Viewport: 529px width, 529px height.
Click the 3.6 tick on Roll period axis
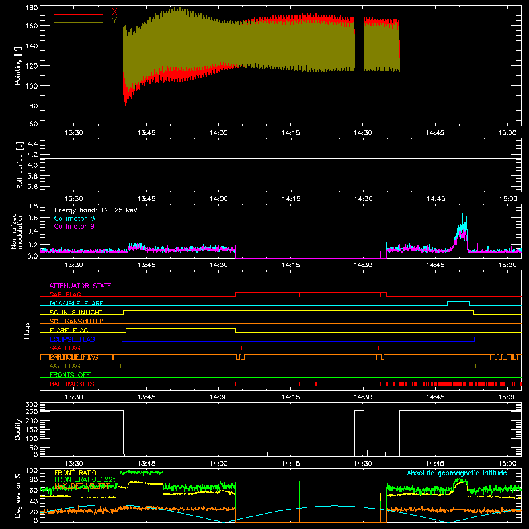pos(32,186)
